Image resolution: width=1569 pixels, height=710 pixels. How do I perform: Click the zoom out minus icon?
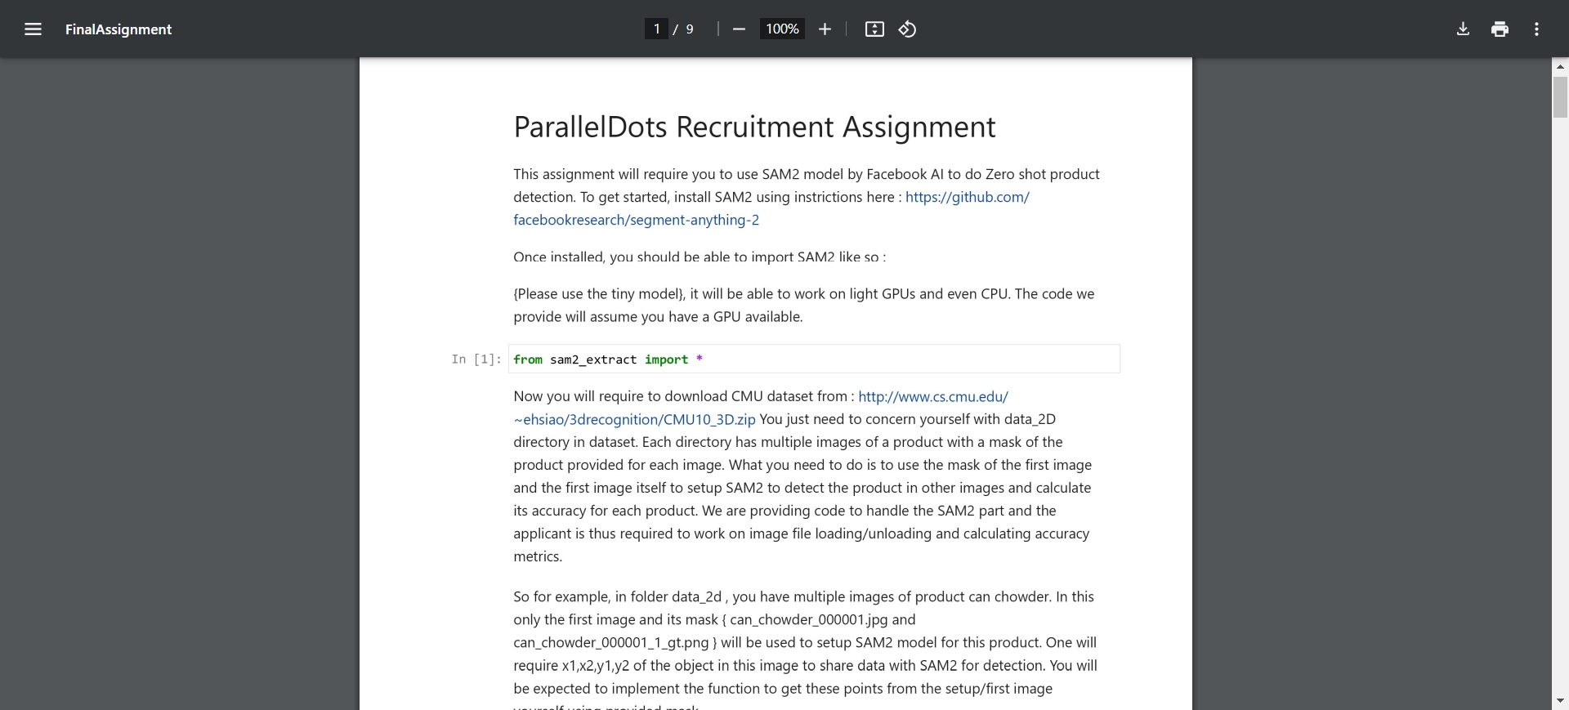[x=739, y=29]
